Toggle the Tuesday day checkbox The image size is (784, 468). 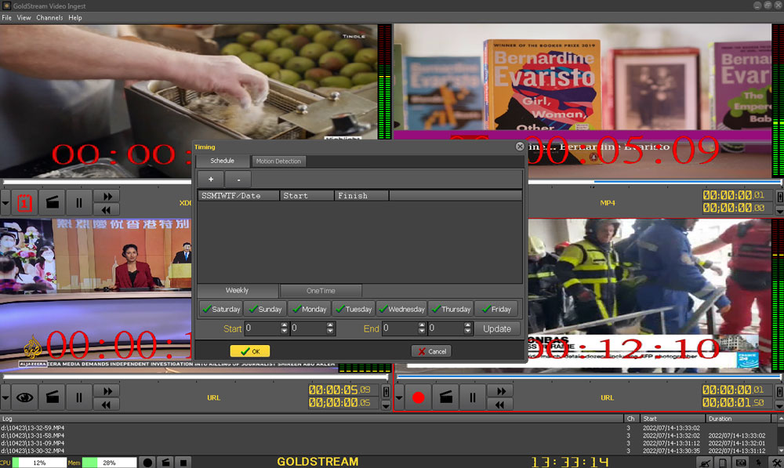(354, 309)
